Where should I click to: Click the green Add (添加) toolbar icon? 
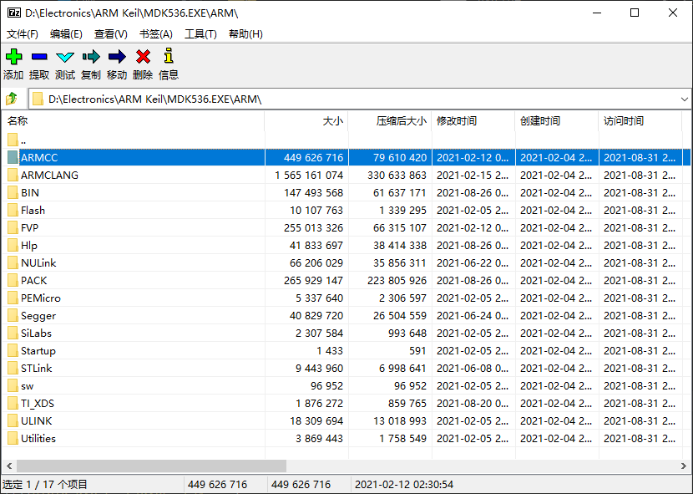(x=13, y=57)
